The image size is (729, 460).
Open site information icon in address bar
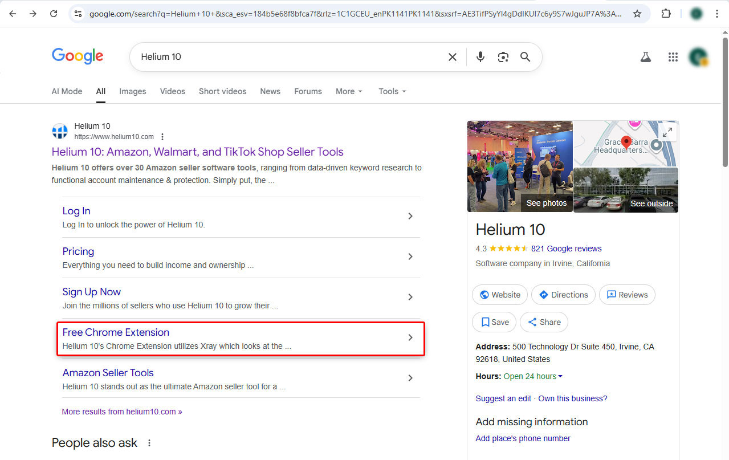(78, 14)
